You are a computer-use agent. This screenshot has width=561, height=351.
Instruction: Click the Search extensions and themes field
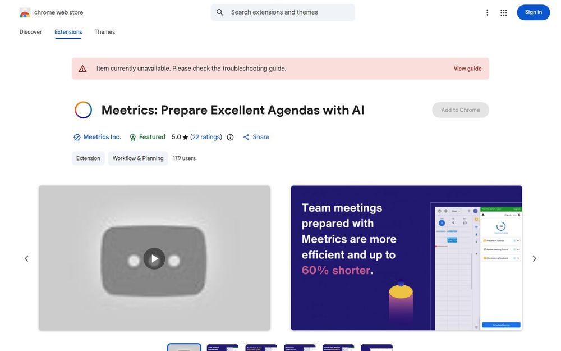coord(283,12)
